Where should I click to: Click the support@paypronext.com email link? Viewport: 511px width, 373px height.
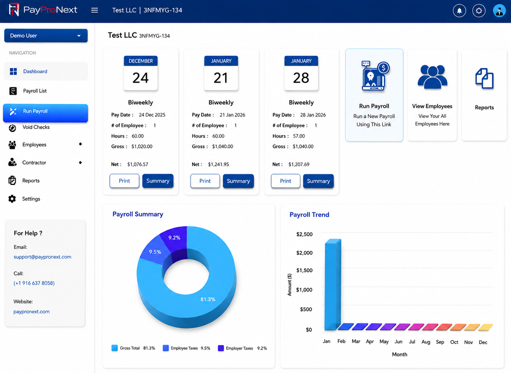click(42, 257)
